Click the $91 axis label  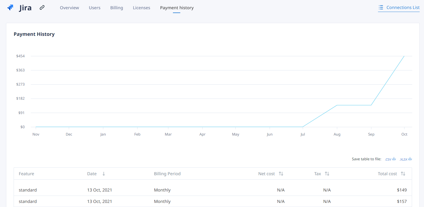[x=21, y=112]
